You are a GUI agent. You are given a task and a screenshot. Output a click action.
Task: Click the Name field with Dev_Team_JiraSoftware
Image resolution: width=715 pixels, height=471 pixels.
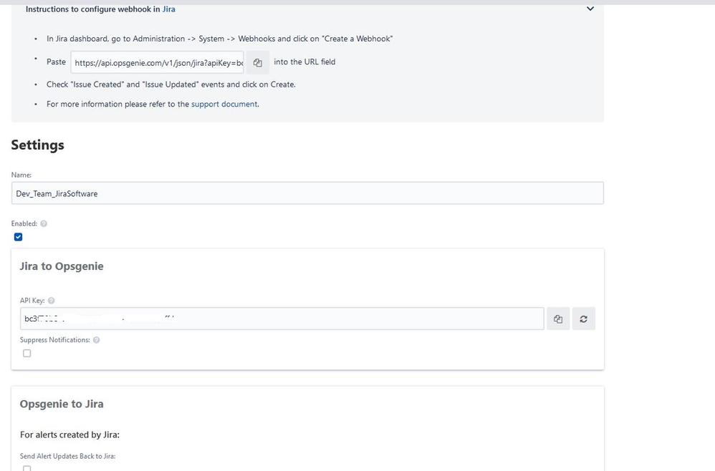[307, 193]
